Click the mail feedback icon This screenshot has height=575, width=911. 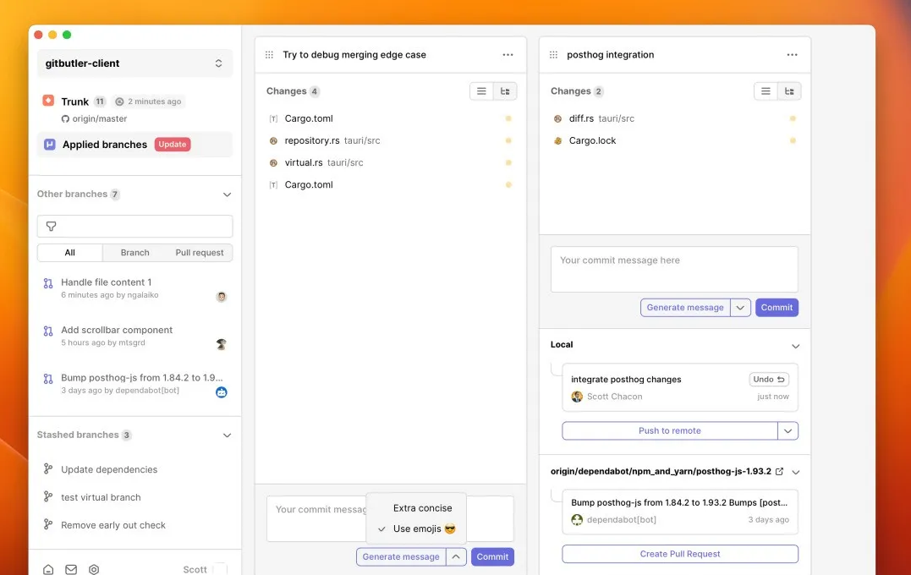(71, 569)
